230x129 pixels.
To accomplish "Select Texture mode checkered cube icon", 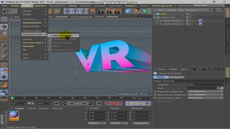I will [x=4, y=33].
